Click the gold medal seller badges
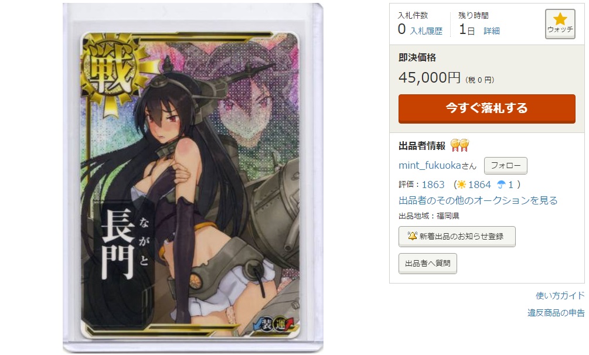 pyautogui.click(x=460, y=145)
